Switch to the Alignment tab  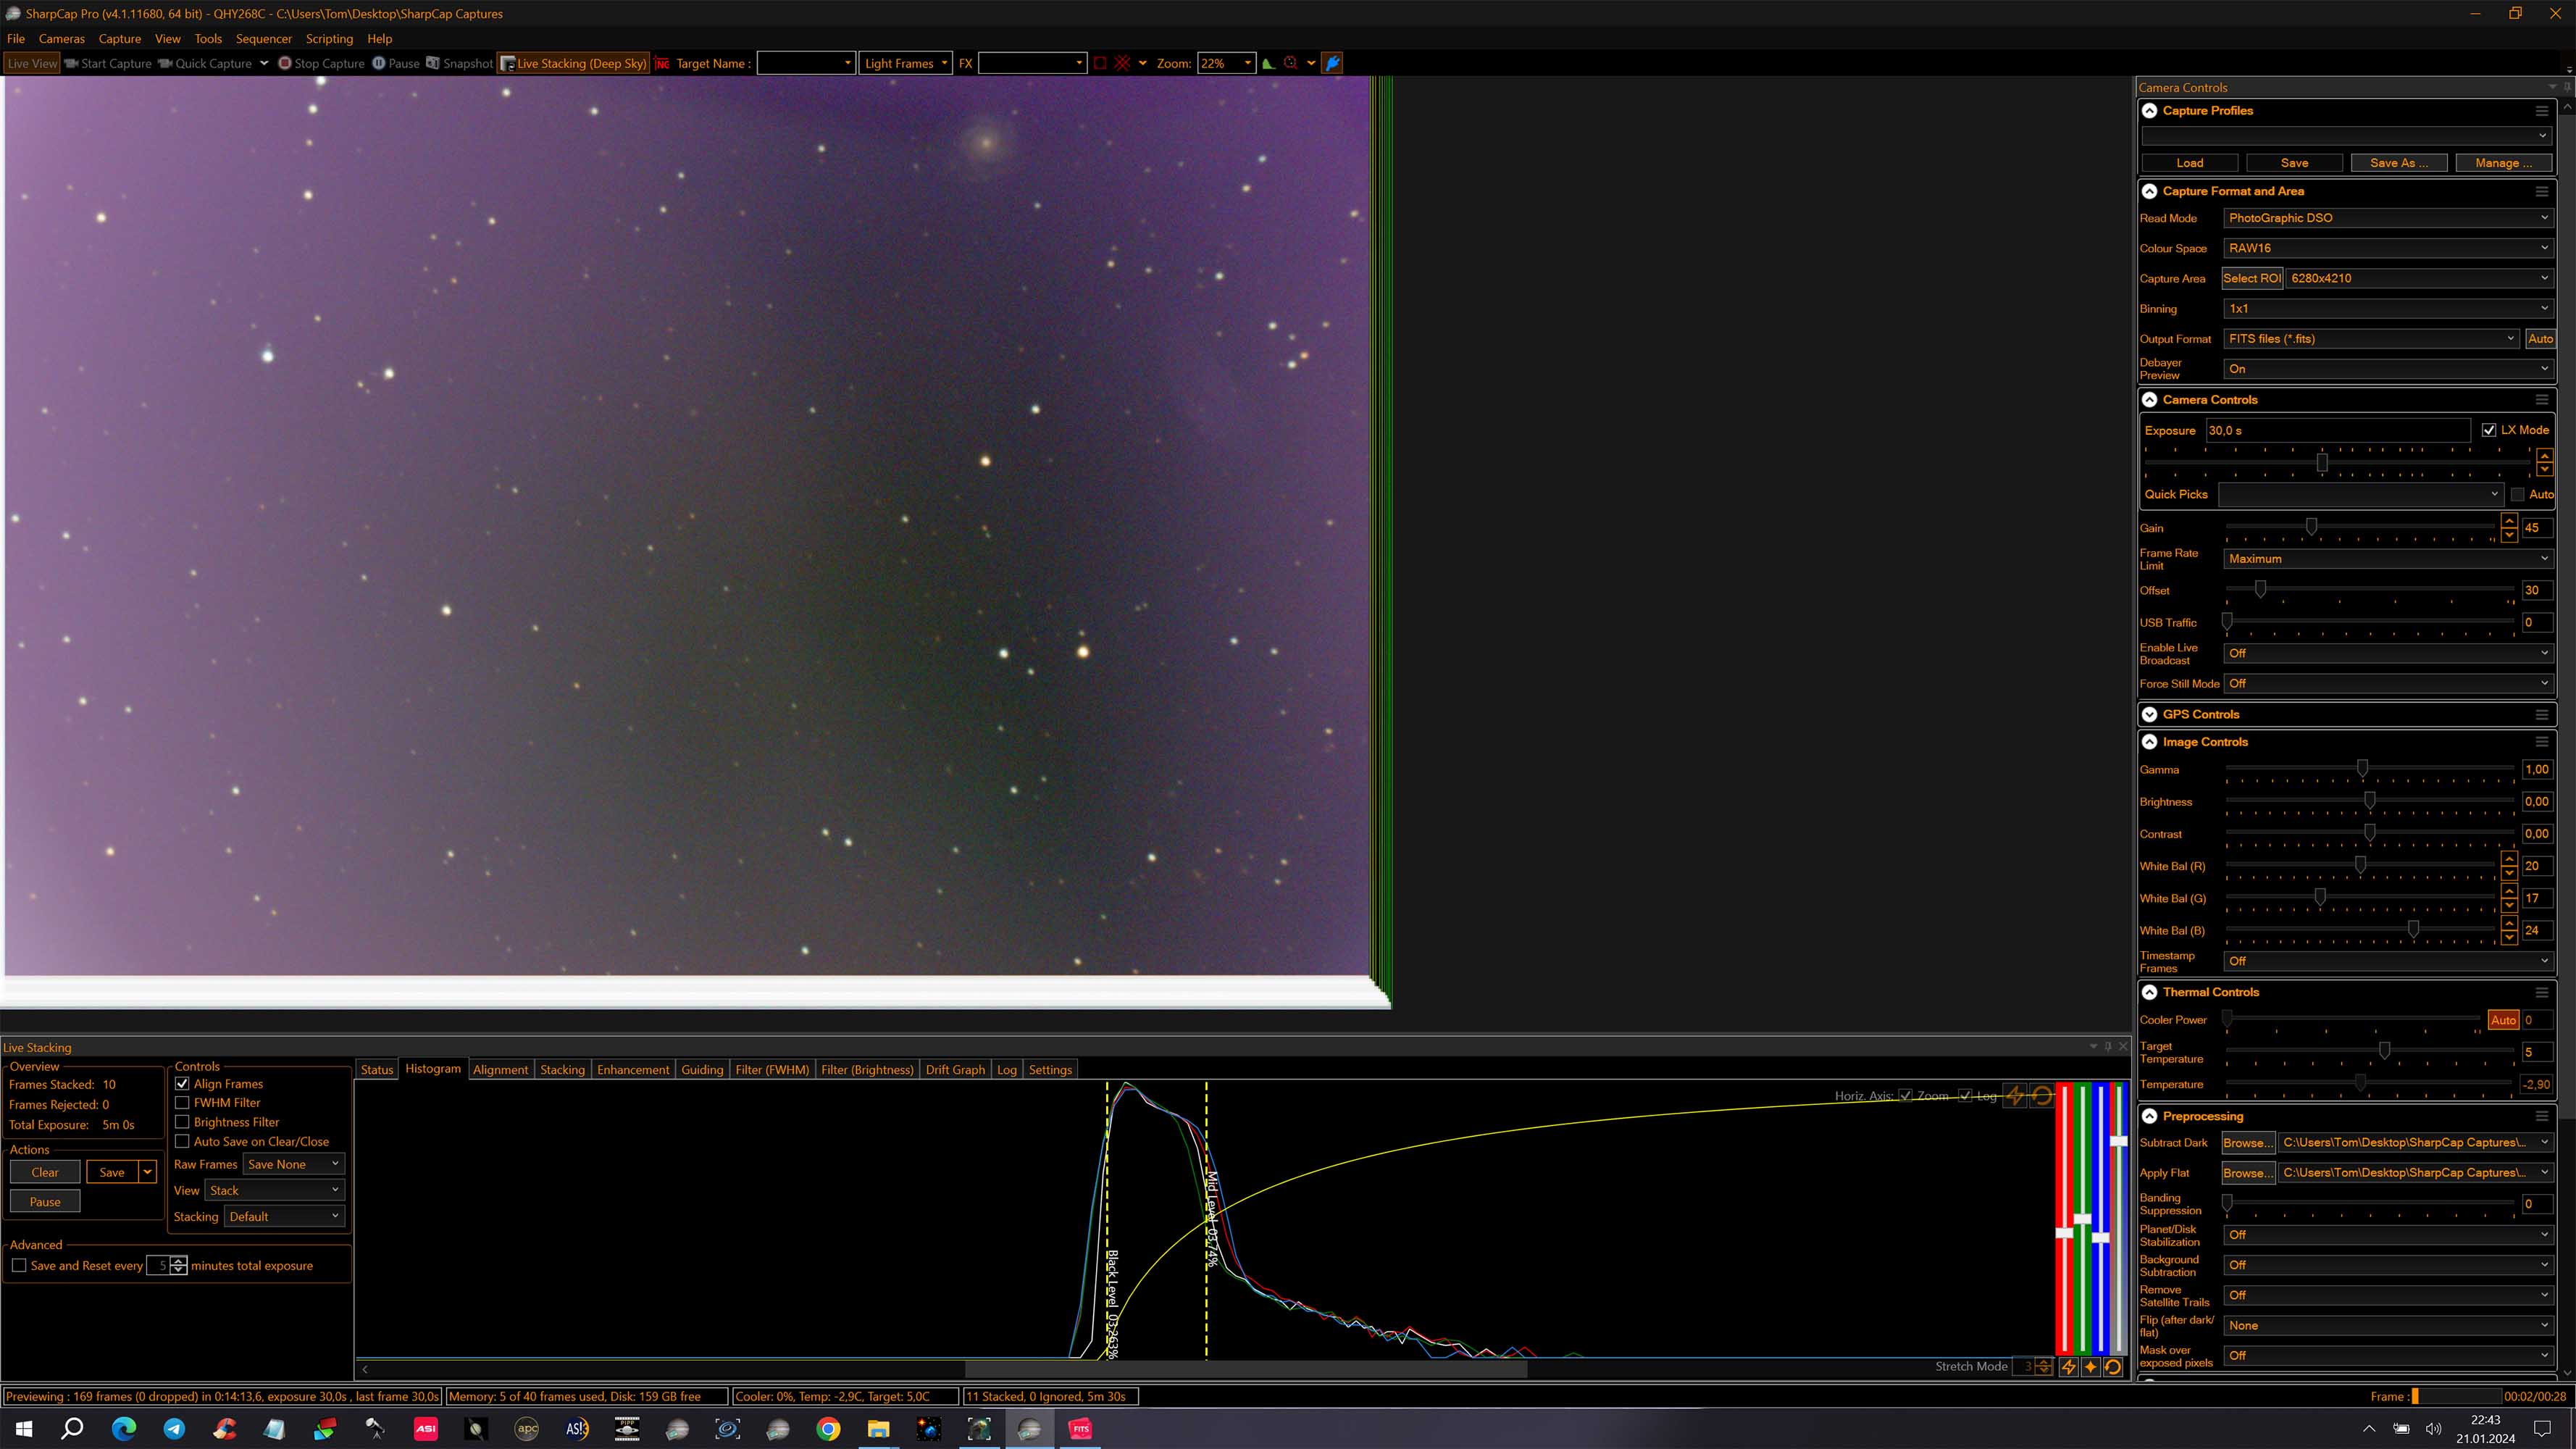click(x=500, y=1070)
